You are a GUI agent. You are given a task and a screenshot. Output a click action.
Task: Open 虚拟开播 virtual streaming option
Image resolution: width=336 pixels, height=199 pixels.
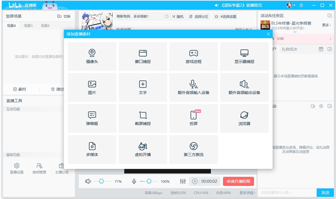point(143,150)
